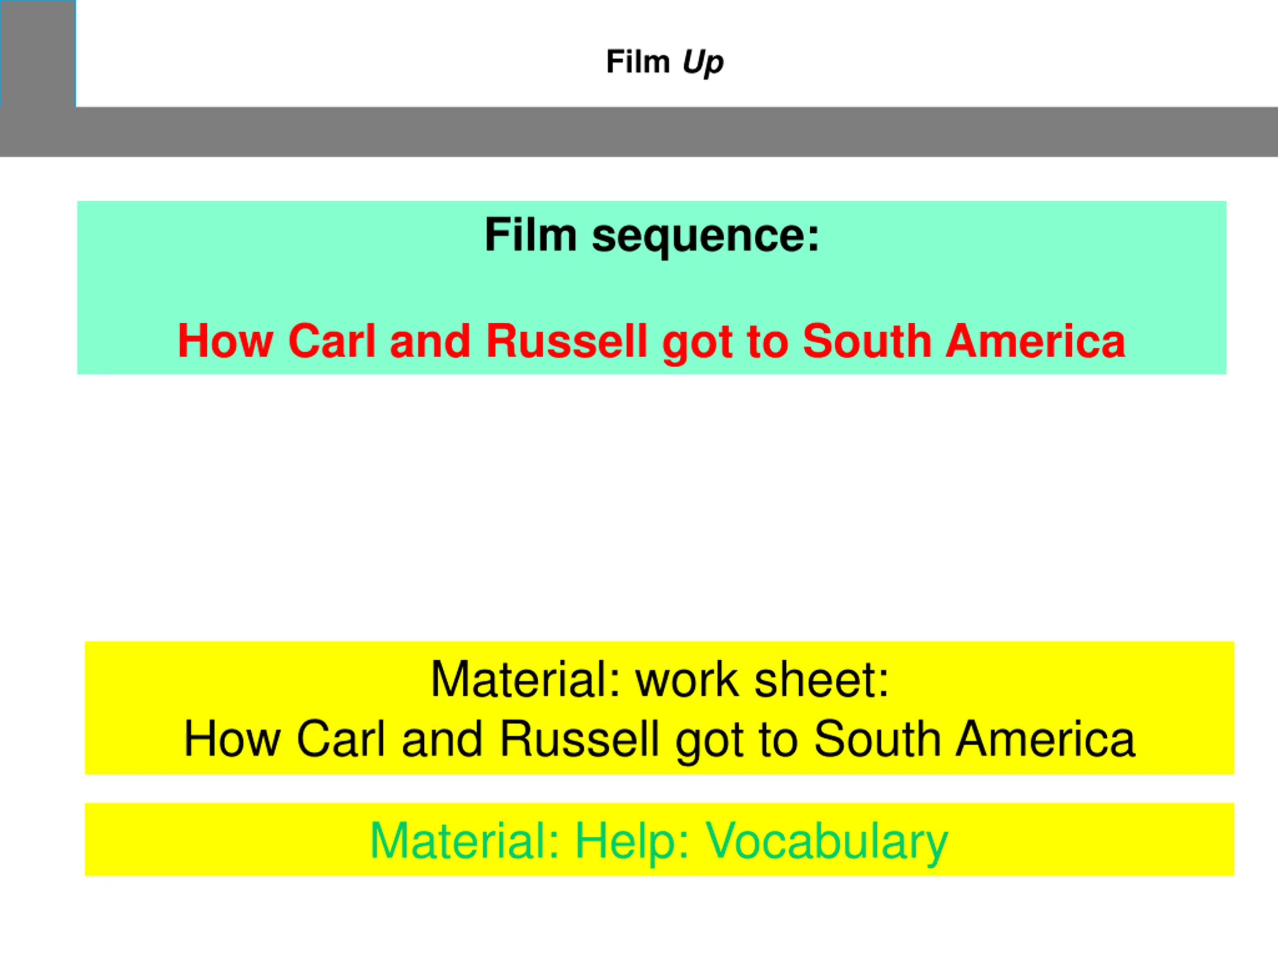Click black words South America in yellow box
This screenshot has height=958, width=1278.
974,738
